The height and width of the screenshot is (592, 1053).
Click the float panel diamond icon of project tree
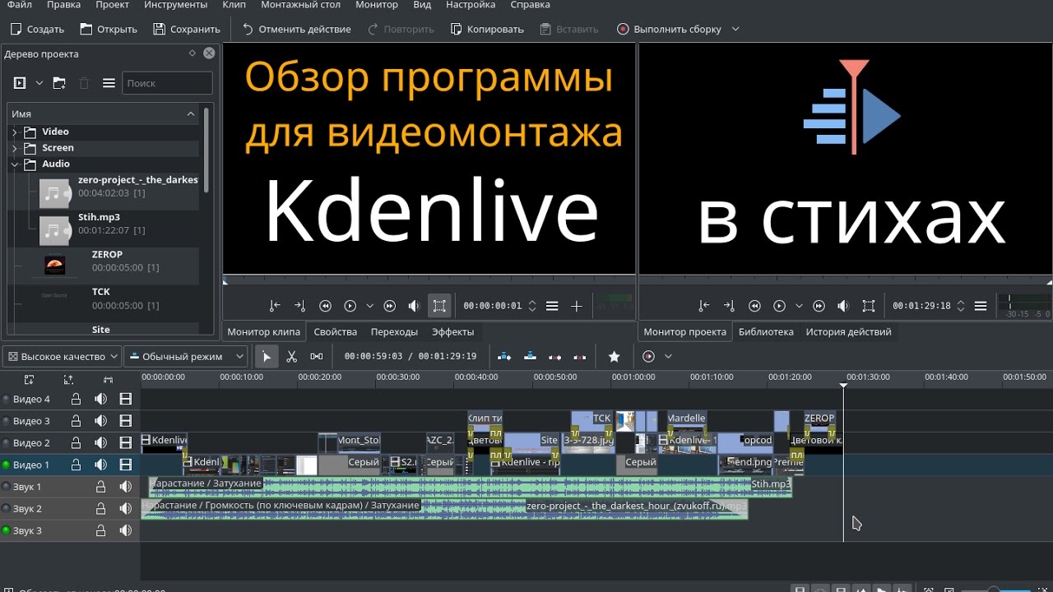coord(193,53)
